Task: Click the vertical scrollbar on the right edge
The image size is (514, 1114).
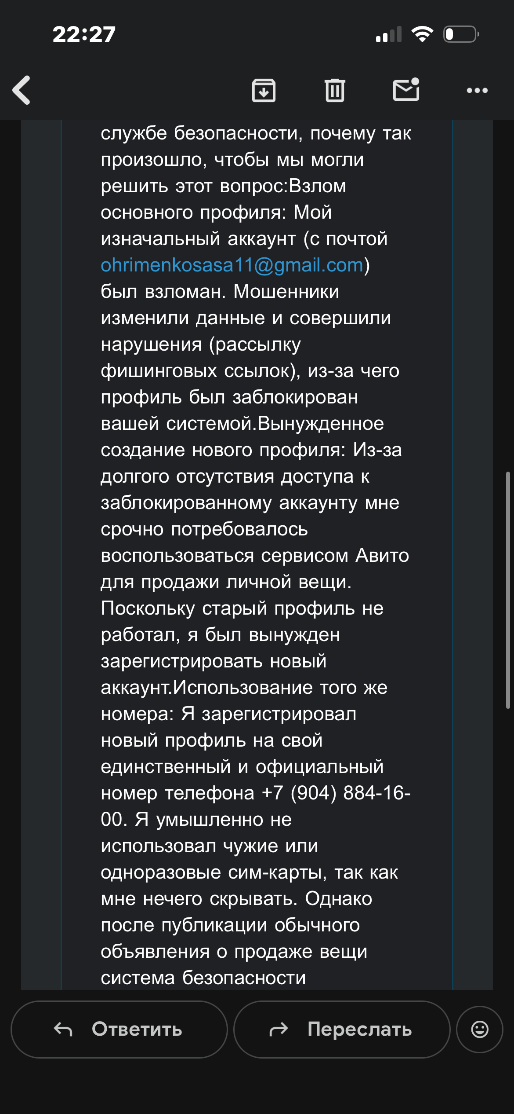Action: point(508,590)
